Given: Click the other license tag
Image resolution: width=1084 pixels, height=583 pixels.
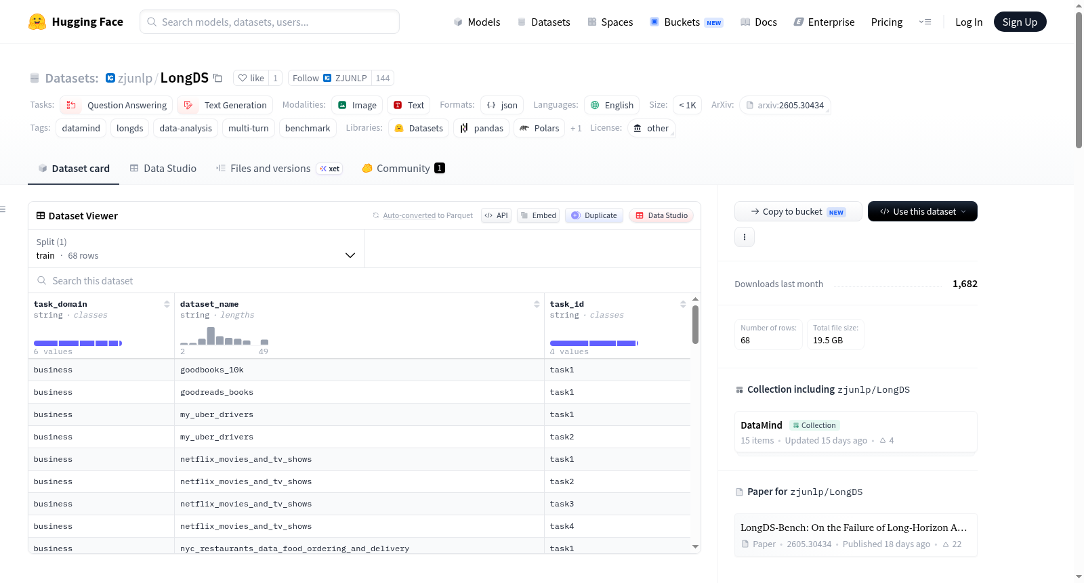Looking at the screenshot, I should click(x=651, y=128).
